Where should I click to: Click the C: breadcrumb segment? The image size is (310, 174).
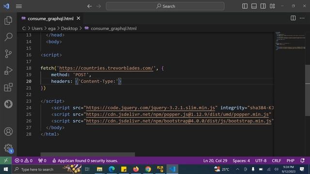pyautogui.click(x=24, y=29)
